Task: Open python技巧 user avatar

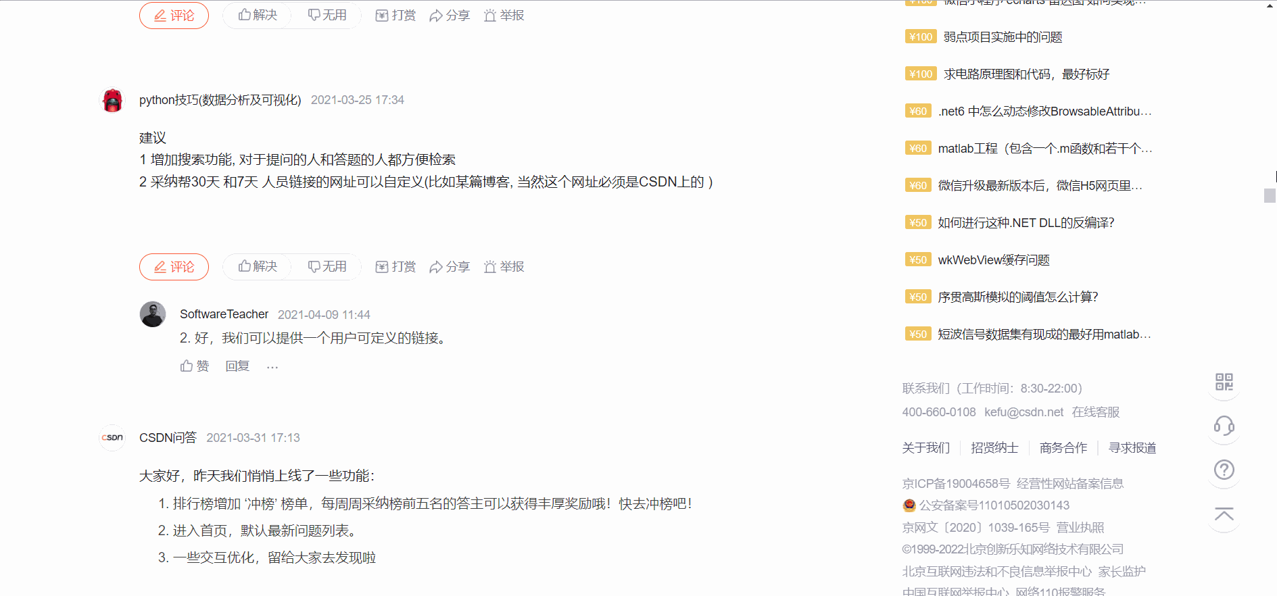Action: click(x=112, y=100)
